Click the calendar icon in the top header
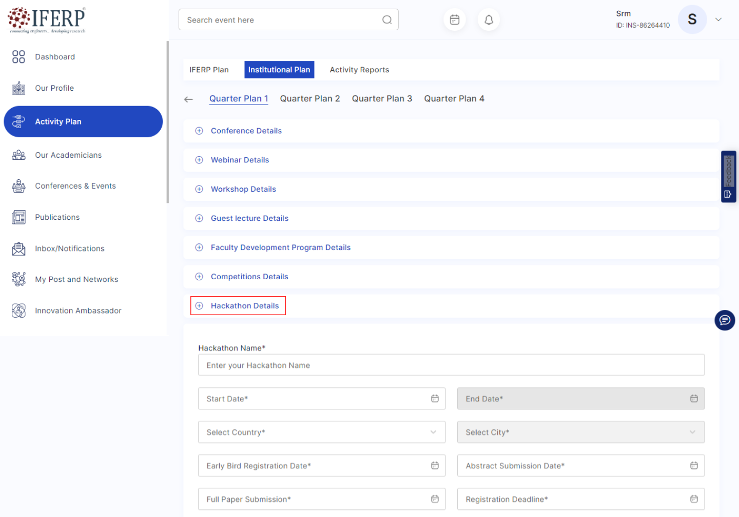Viewport: 739px width, 517px height. click(454, 20)
